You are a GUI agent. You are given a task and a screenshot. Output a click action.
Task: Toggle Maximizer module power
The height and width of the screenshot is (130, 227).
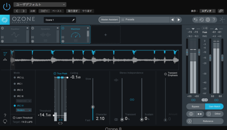tap(63, 28)
